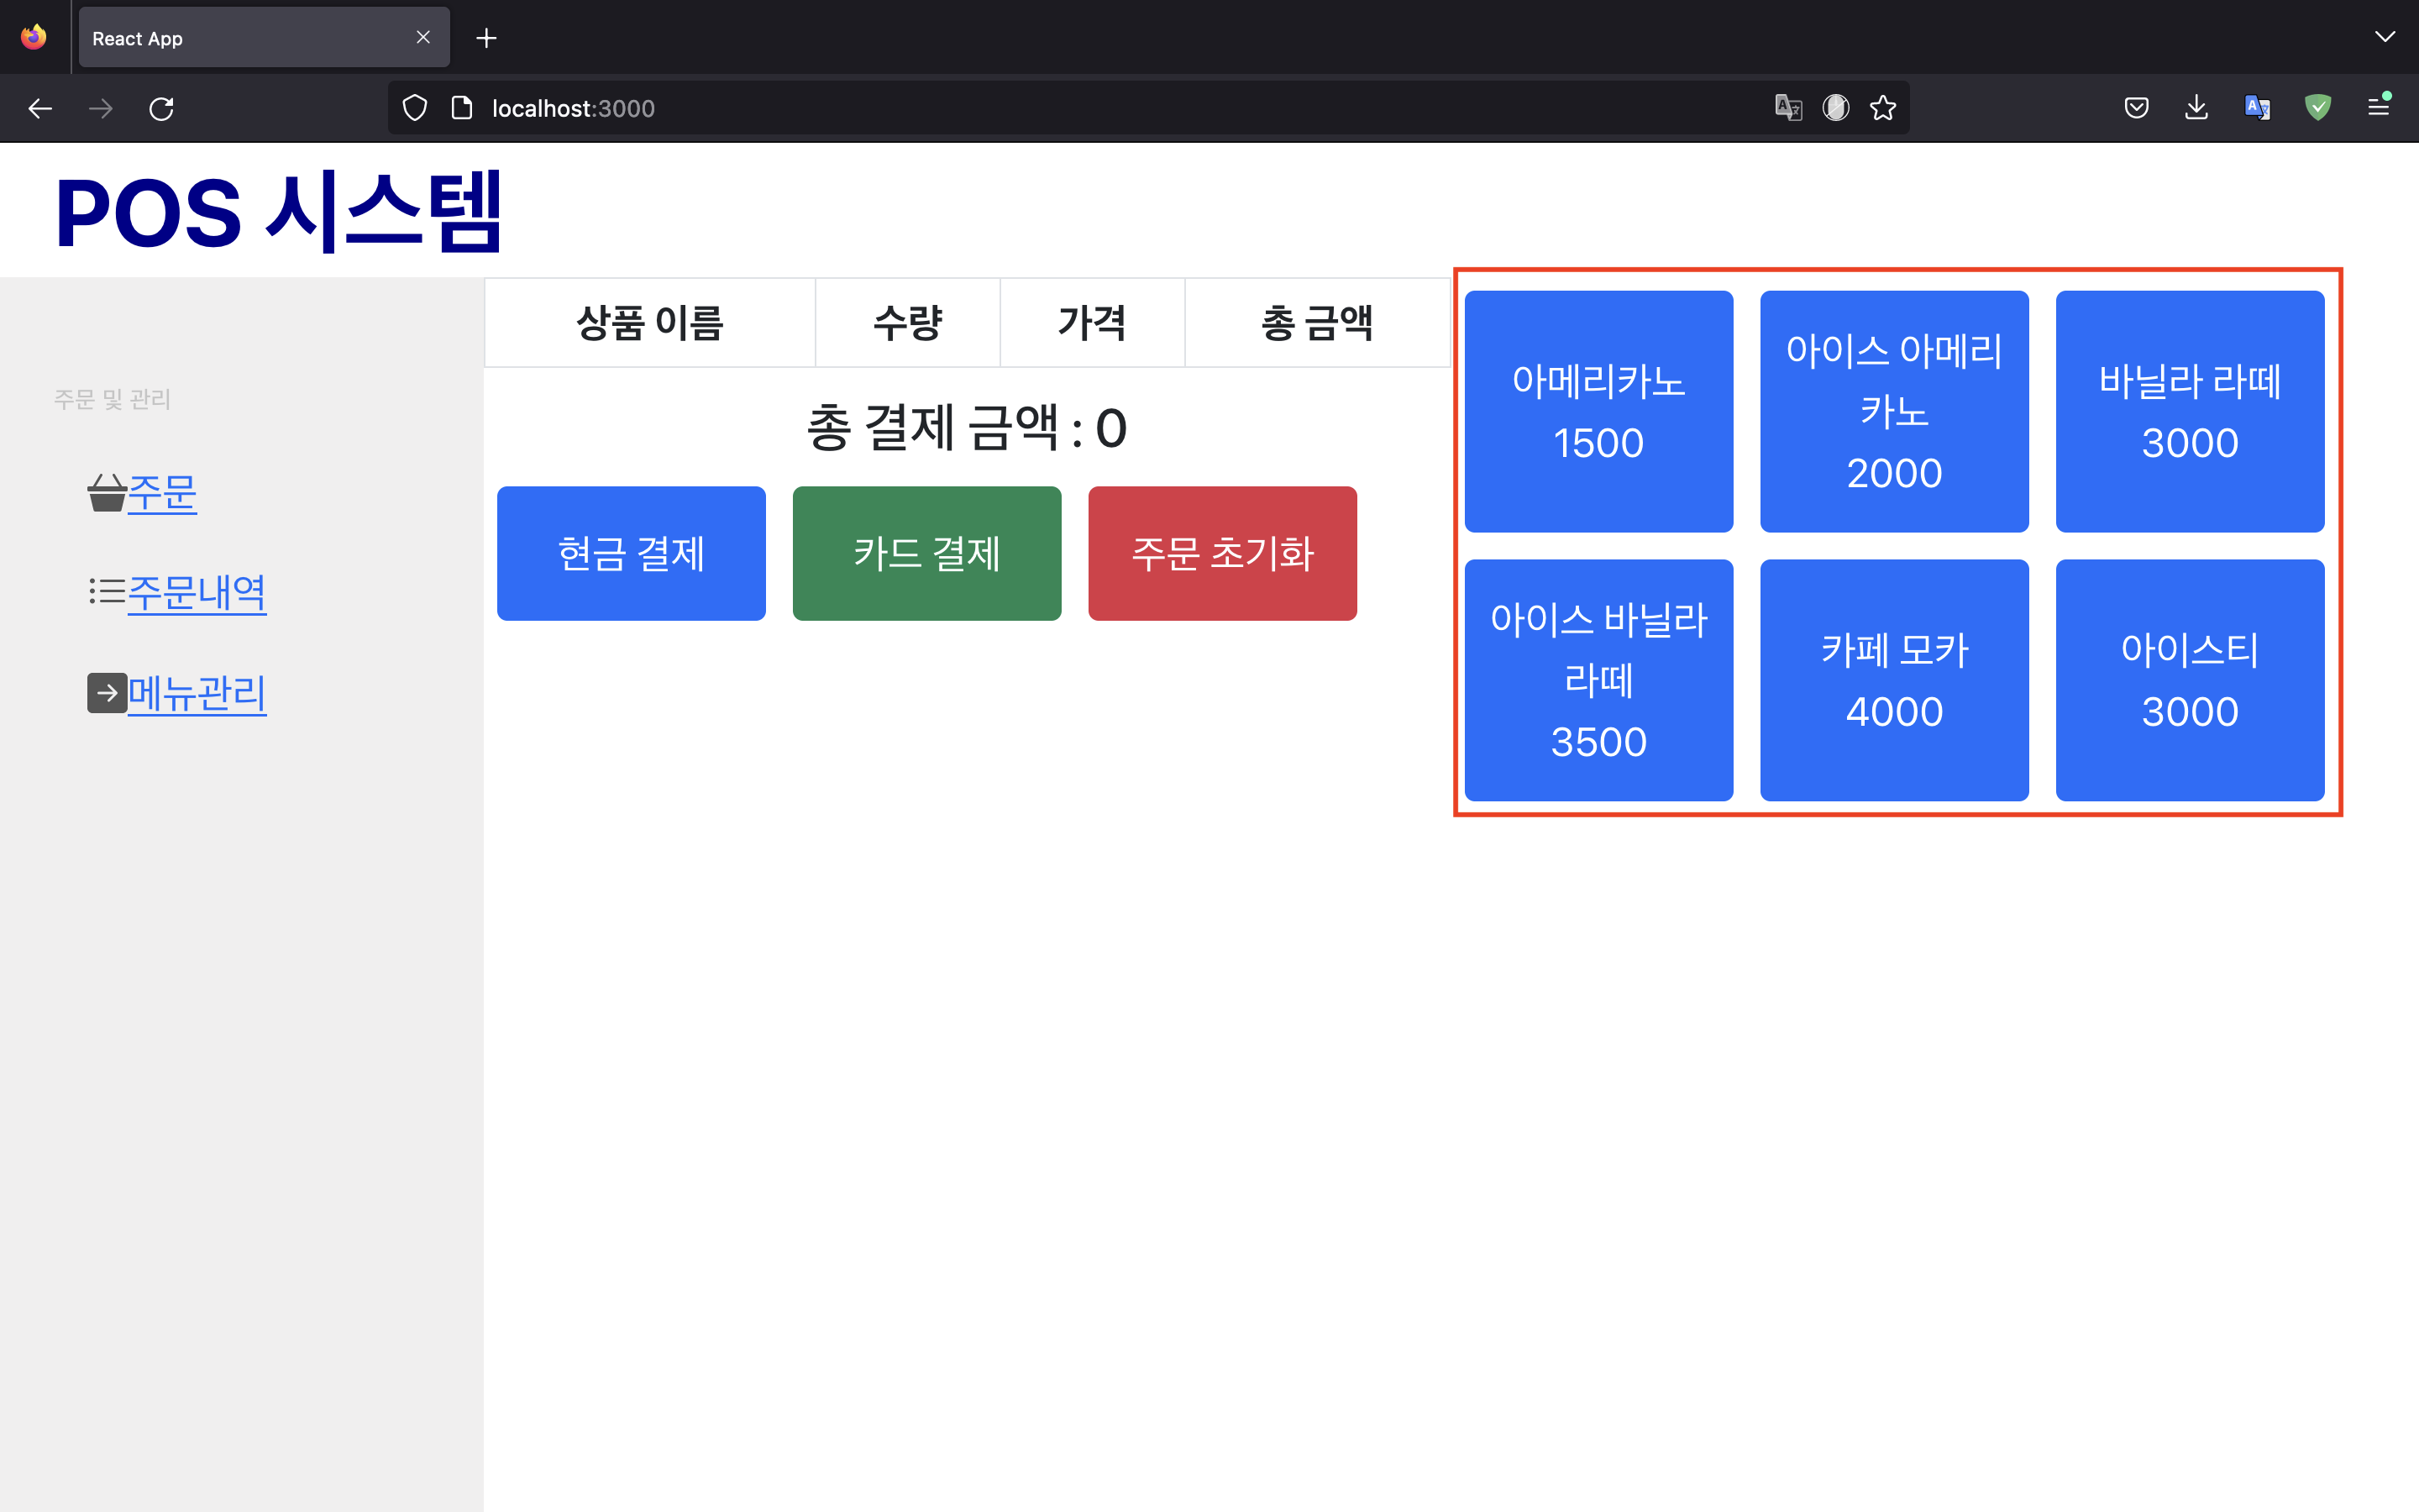The image size is (2419, 1512).
Task: Open the downloads arrow icon
Action: coord(2196,108)
